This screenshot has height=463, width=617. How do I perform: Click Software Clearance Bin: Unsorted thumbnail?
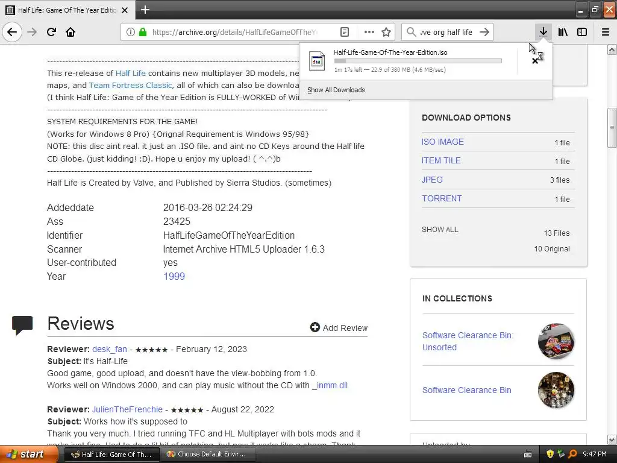556,341
